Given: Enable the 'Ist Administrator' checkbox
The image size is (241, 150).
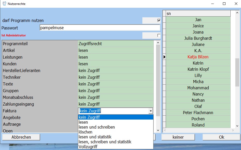Looking at the screenshot, I should (x=159, y=35).
